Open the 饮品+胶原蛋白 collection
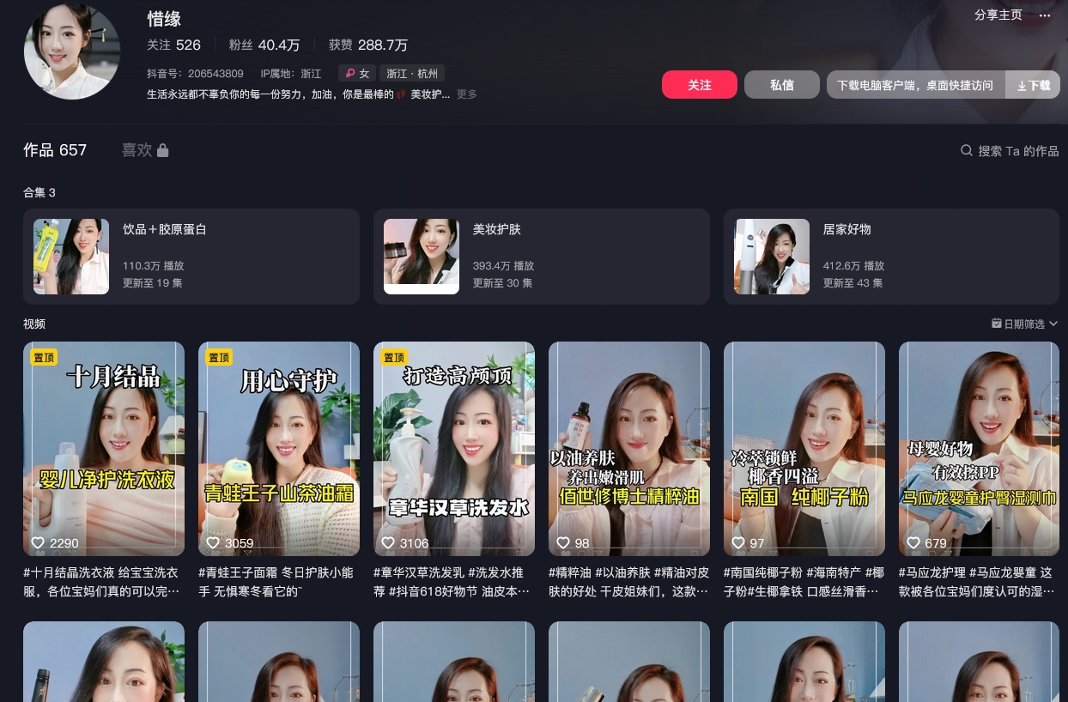The image size is (1068, 702). [191, 257]
